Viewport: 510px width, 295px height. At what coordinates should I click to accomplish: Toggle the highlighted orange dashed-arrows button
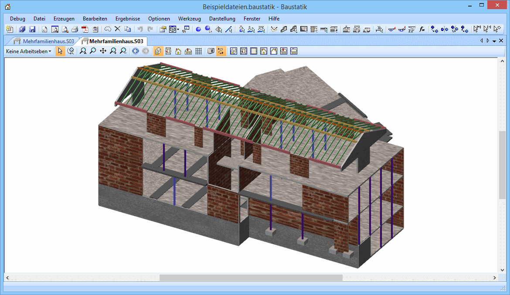[221, 51]
